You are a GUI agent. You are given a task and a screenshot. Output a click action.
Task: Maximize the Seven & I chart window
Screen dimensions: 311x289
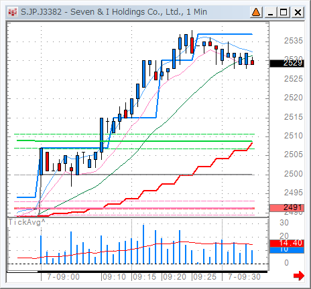point(284,12)
